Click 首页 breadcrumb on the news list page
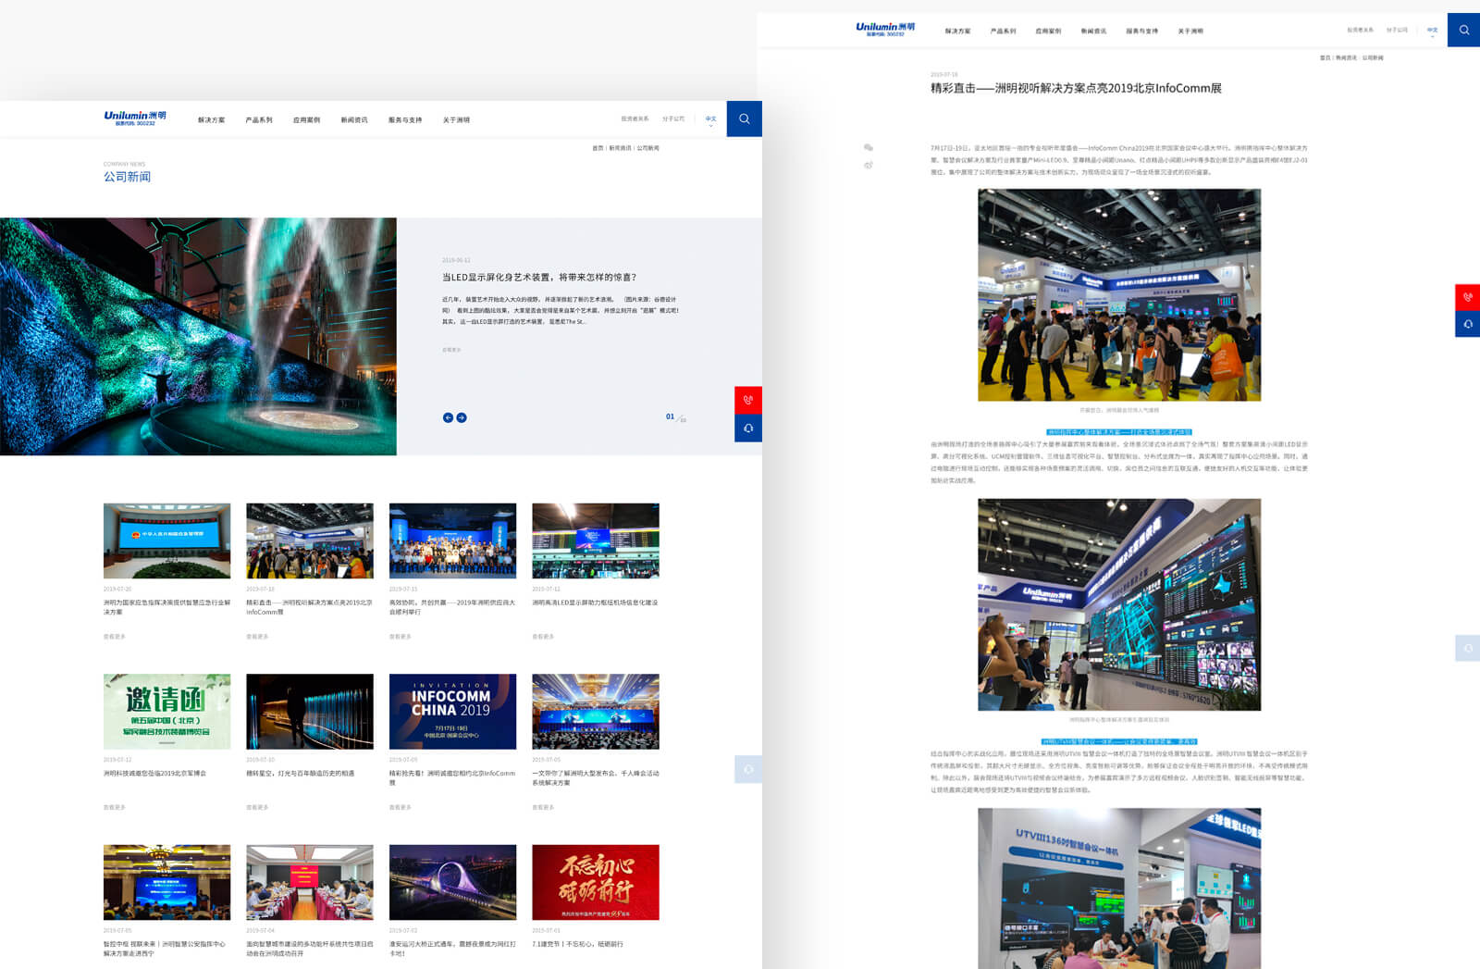Image resolution: width=1480 pixels, height=969 pixels. pyautogui.click(x=598, y=148)
